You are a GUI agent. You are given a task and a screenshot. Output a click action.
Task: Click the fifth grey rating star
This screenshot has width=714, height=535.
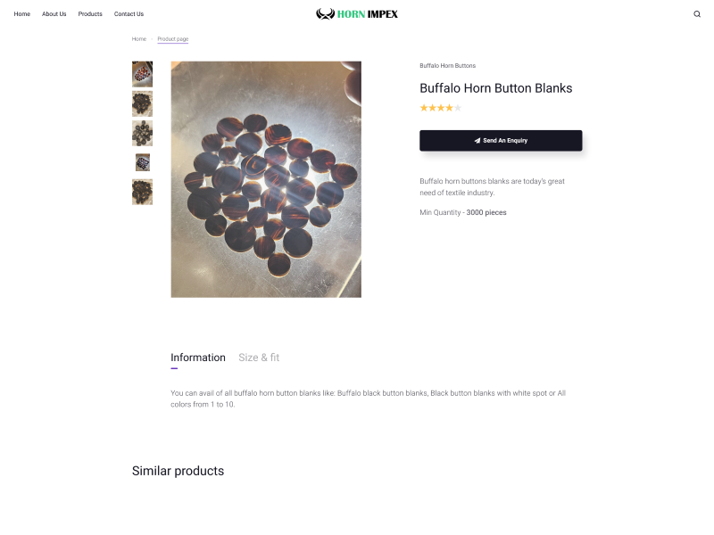point(458,108)
